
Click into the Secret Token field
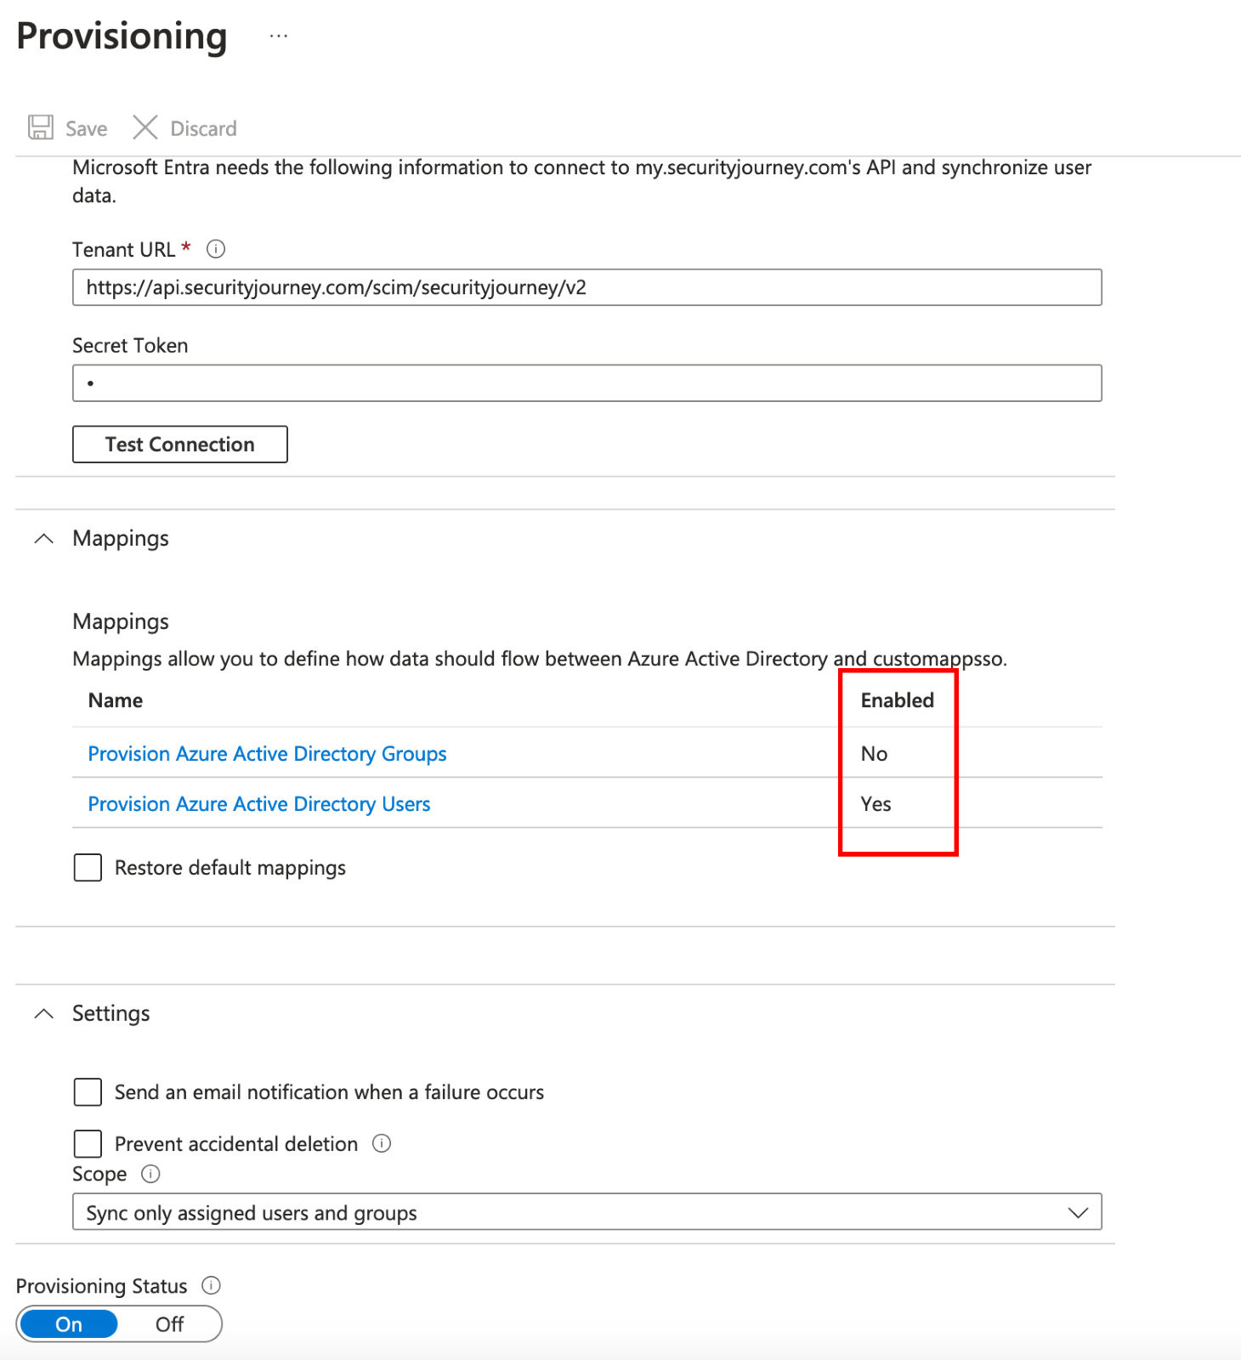pos(587,382)
